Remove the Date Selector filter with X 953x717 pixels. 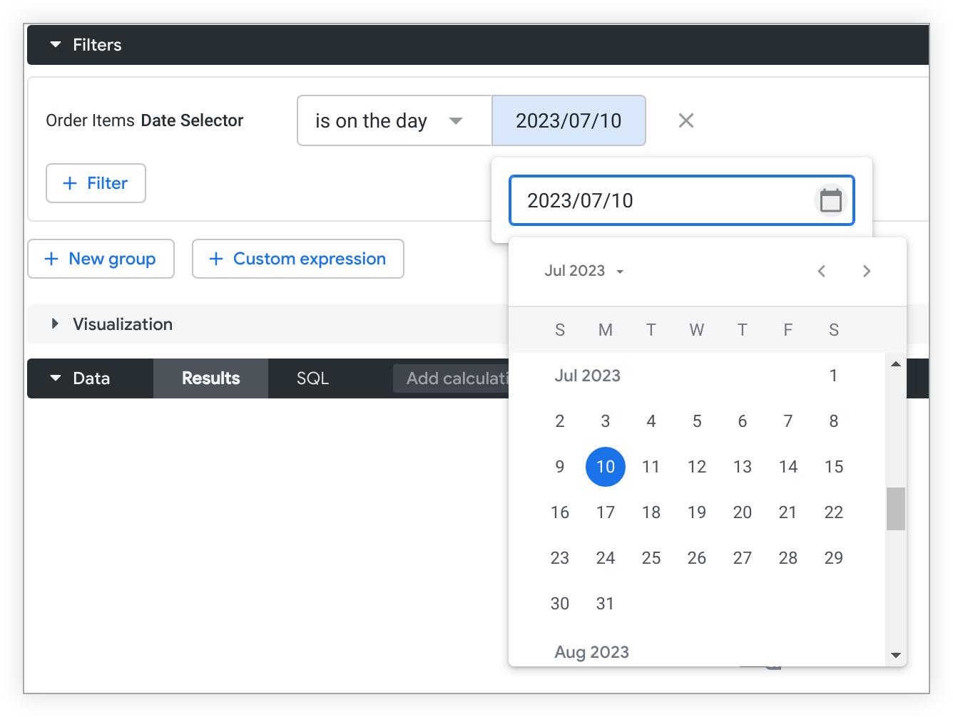686,120
